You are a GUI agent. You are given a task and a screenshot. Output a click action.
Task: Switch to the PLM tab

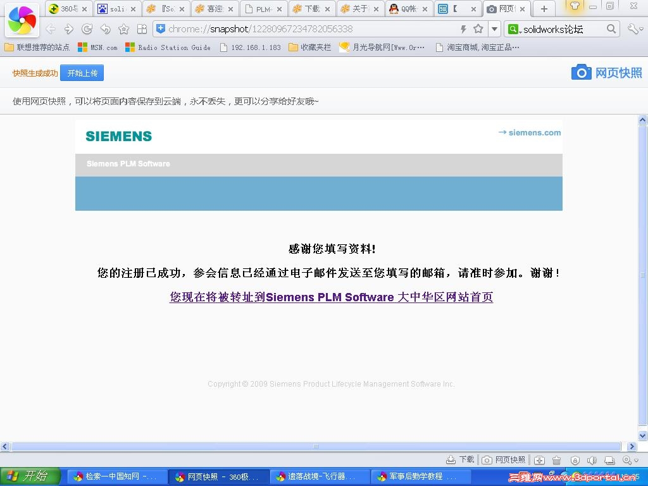(x=263, y=9)
